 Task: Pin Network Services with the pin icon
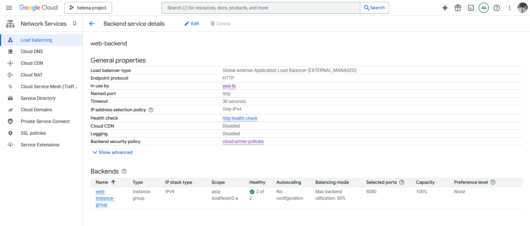75,24
